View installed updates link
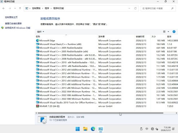Screen dimensions: 178x133 13,23
